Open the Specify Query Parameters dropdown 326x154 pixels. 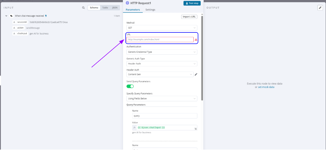pyautogui.click(x=162, y=99)
